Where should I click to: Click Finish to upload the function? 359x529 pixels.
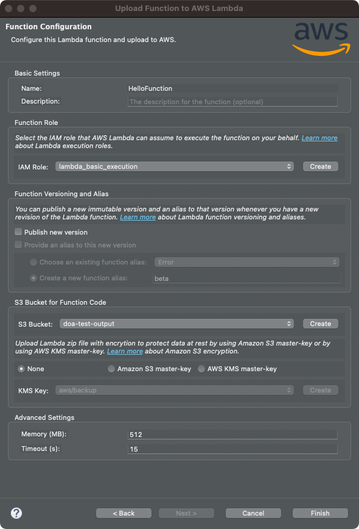coord(320,513)
